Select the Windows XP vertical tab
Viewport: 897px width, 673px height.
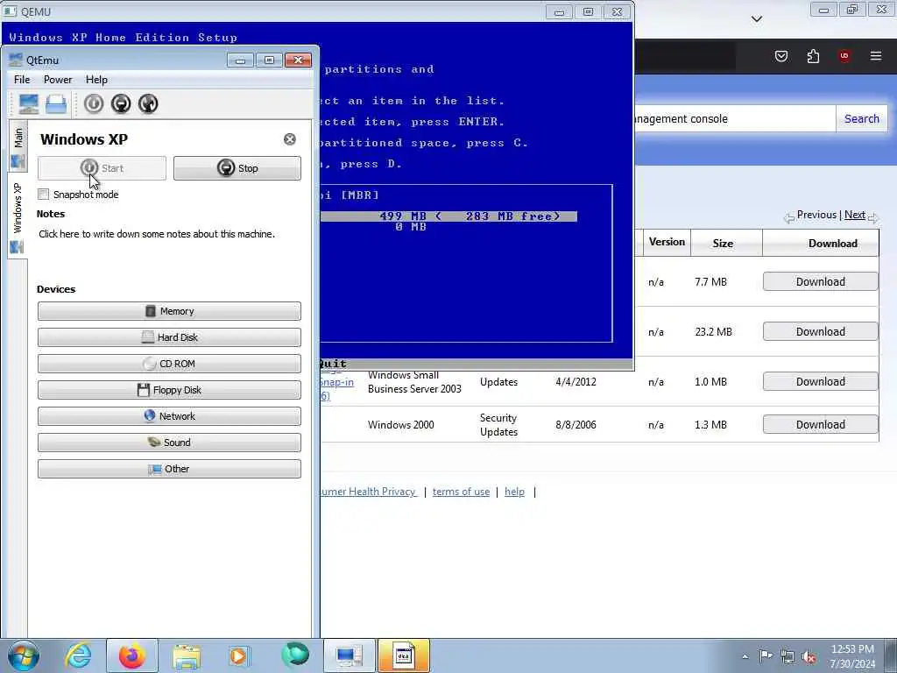[18, 215]
